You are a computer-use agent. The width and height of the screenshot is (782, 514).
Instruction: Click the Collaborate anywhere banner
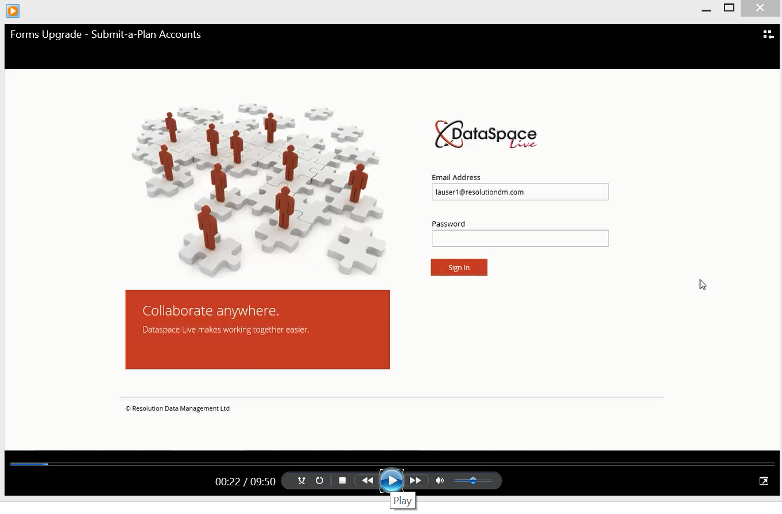258,329
